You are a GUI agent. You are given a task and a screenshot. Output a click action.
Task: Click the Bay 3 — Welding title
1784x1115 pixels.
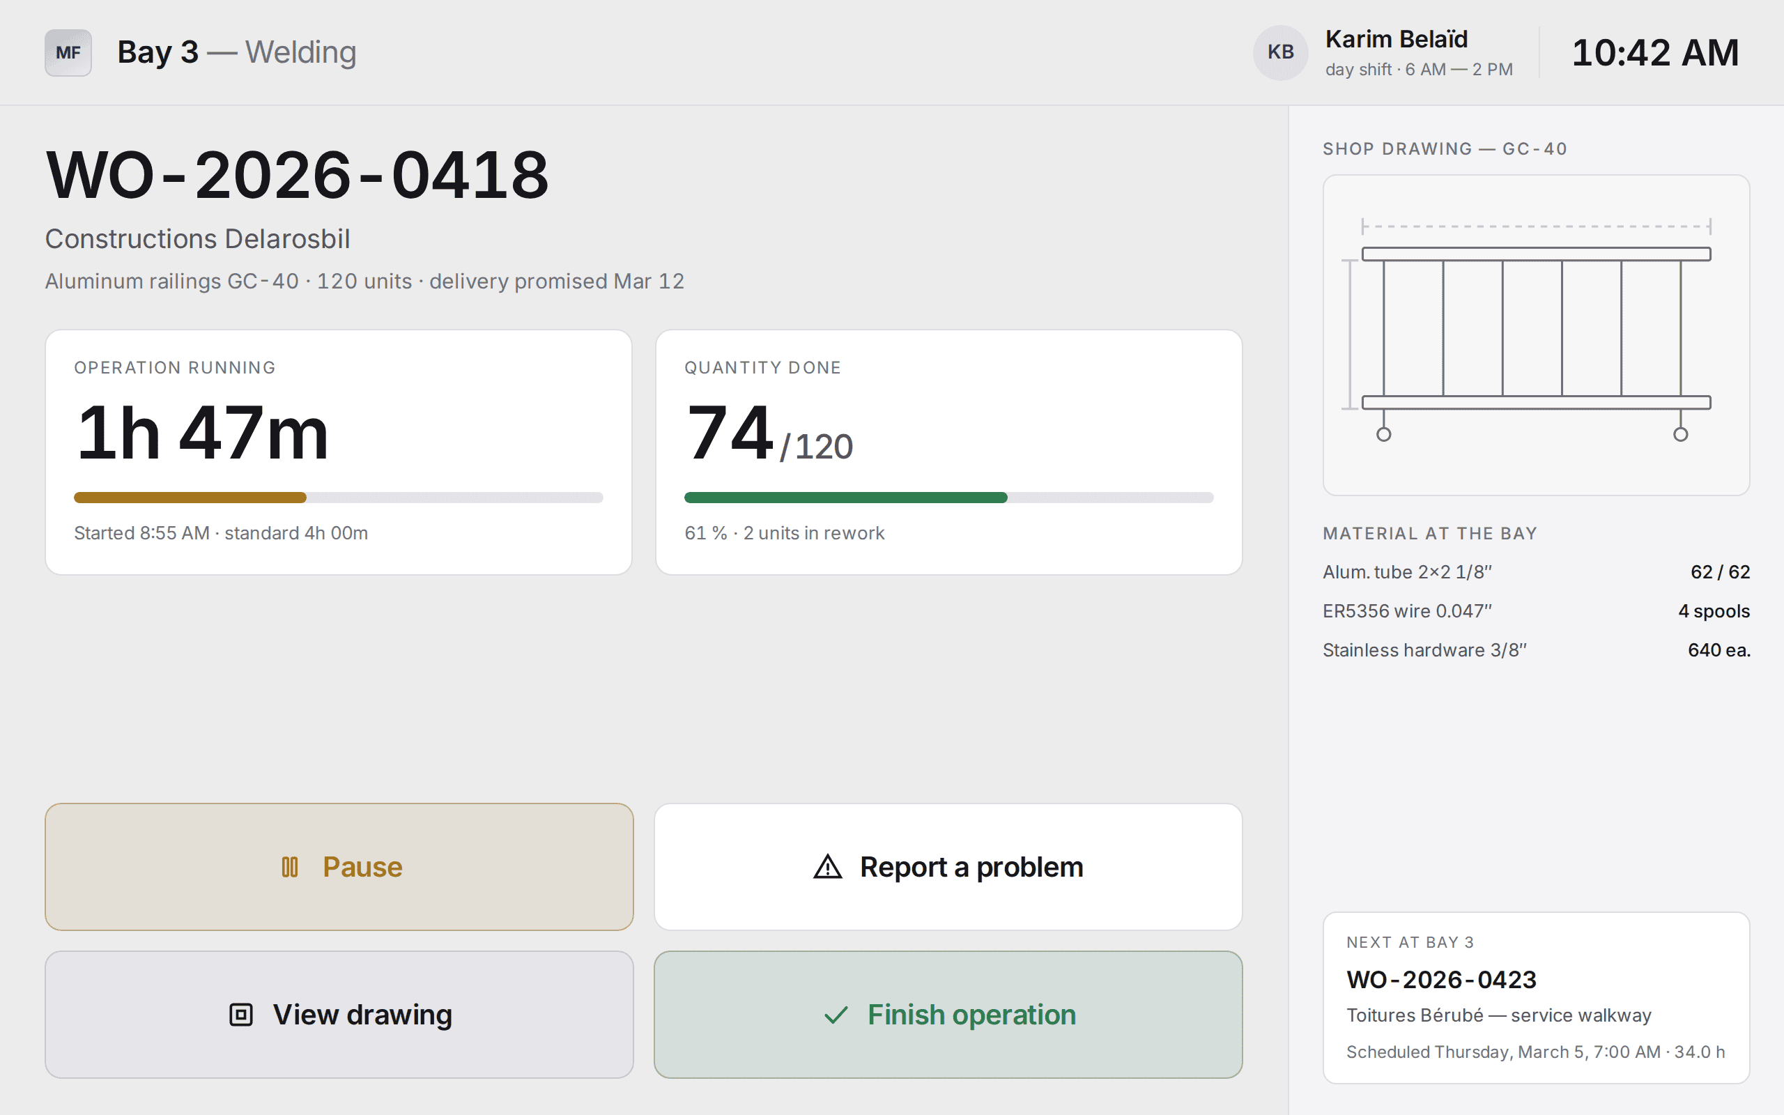(237, 52)
